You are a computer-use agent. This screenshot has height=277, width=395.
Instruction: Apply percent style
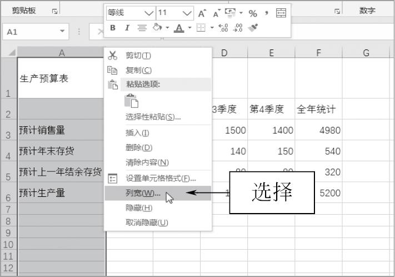(253, 13)
